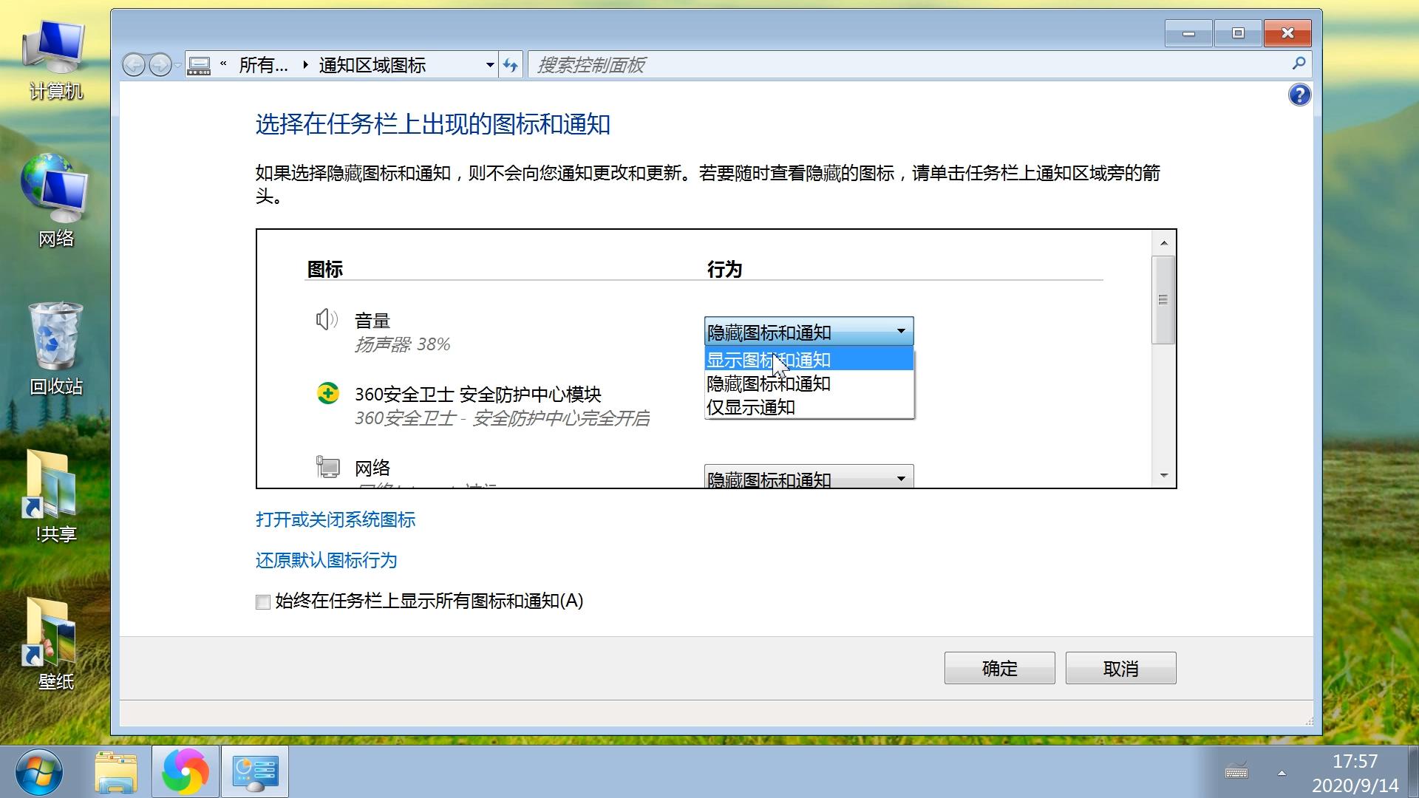The image size is (1419, 798).
Task: Click the 确定 button
Action: [x=998, y=667]
